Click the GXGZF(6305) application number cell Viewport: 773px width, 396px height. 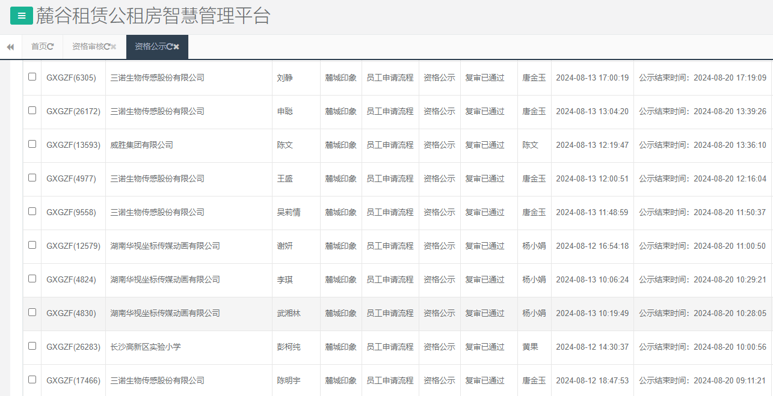coord(73,78)
